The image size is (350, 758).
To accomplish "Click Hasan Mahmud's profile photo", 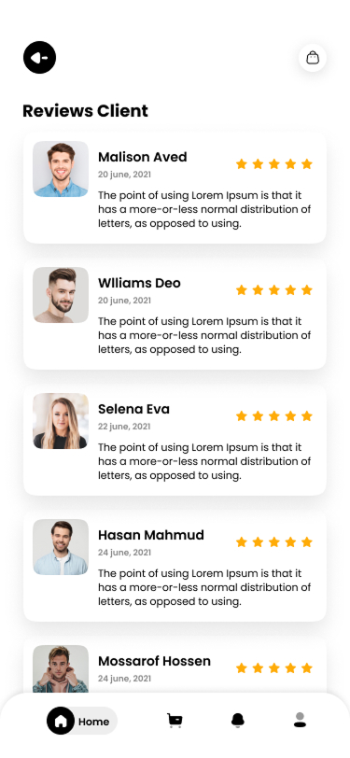I will (61, 547).
